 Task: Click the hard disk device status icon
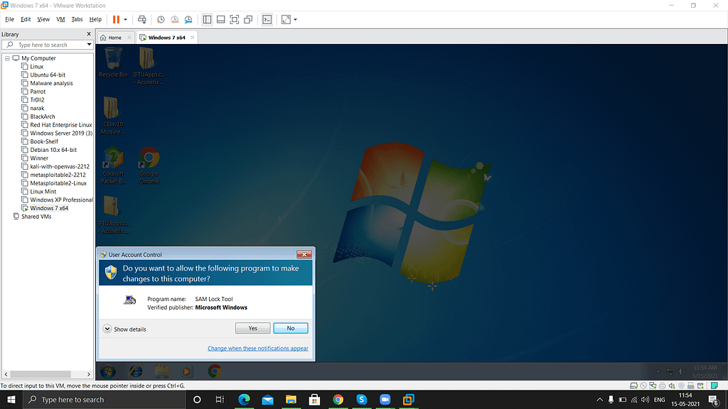(633, 386)
